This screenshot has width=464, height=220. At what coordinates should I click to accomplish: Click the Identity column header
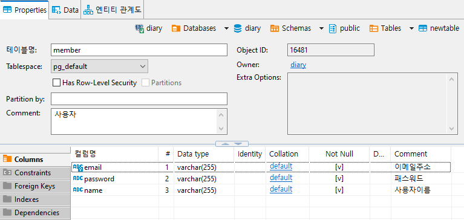pyautogui.click(x=250, y=154)
